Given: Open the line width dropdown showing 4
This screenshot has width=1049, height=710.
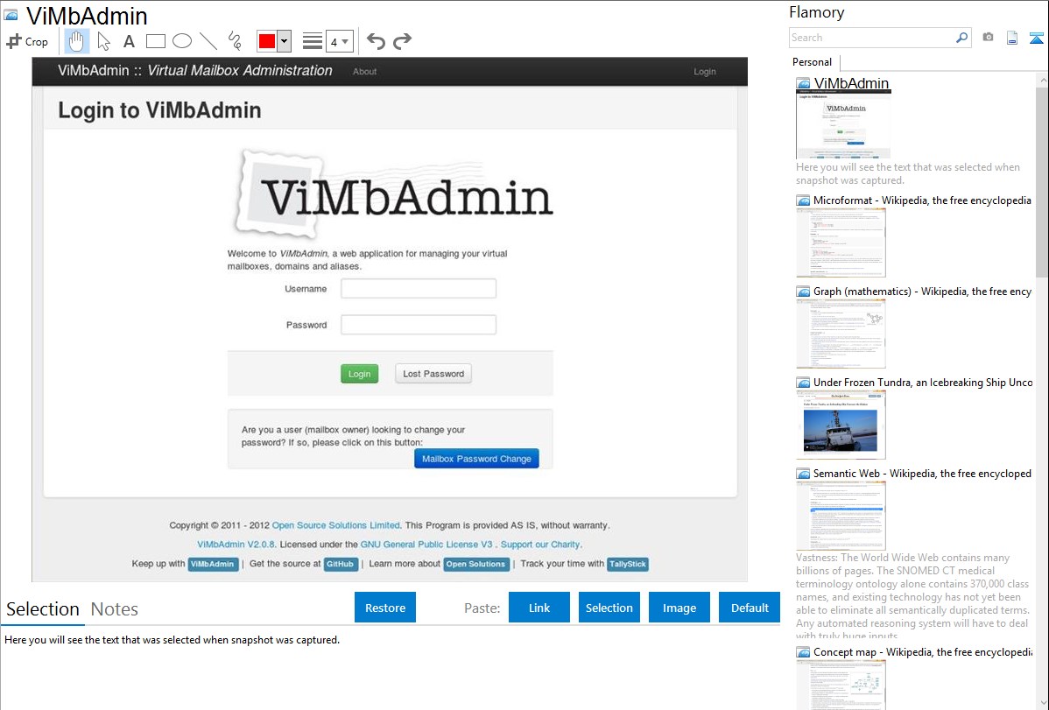Looking at the screenshot, I should [340, 41].
